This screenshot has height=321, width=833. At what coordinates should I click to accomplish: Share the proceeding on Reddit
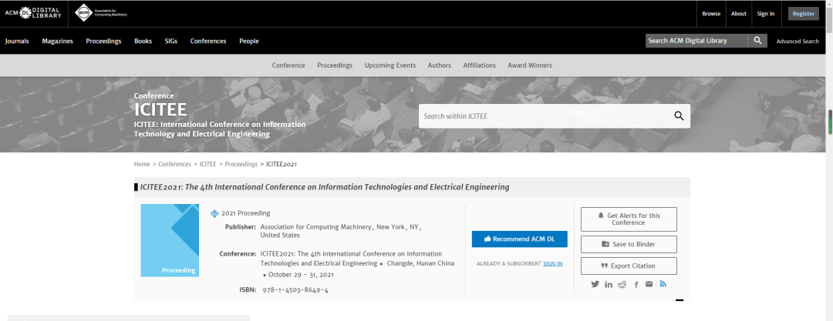click(x=622, y=284)
